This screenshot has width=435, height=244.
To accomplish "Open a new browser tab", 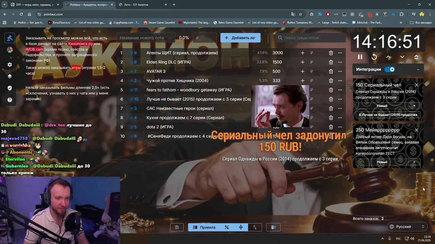I will point(174,5).
